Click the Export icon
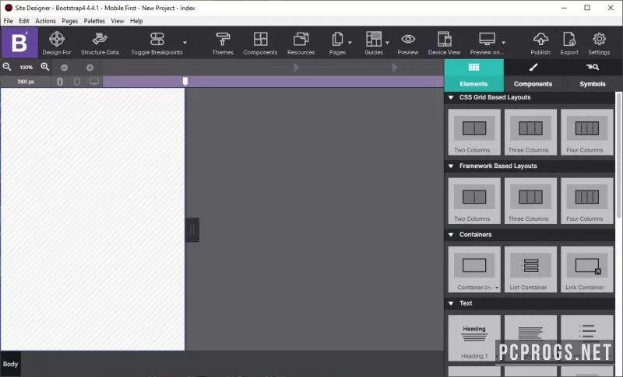 (569, 39)
